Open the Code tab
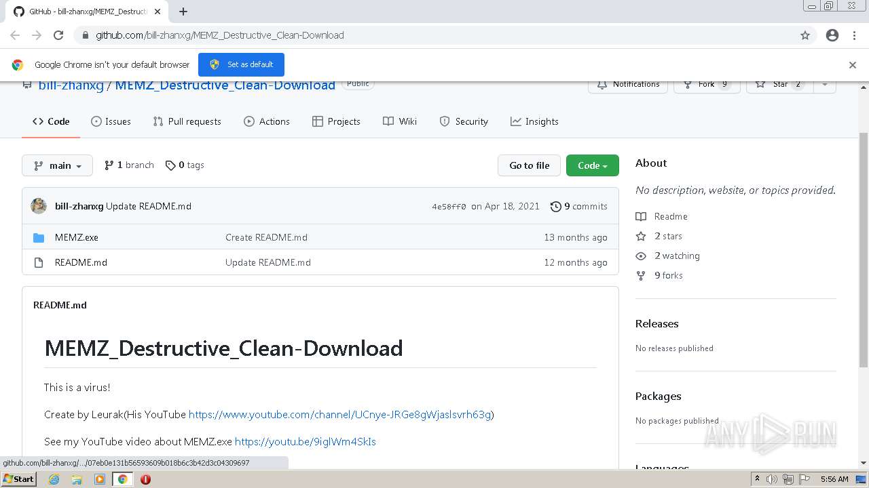Viewport: 869px width, 488px height. (51, 121)
